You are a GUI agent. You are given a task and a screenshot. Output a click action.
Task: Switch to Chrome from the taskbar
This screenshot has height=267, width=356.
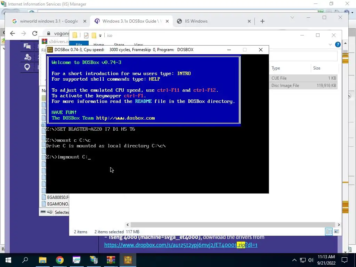click(x=59, y=260)
